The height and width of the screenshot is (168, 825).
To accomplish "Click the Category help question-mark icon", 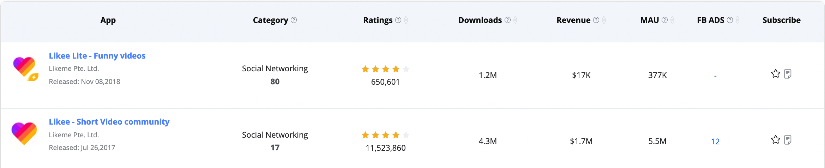I will pos(294,20).
